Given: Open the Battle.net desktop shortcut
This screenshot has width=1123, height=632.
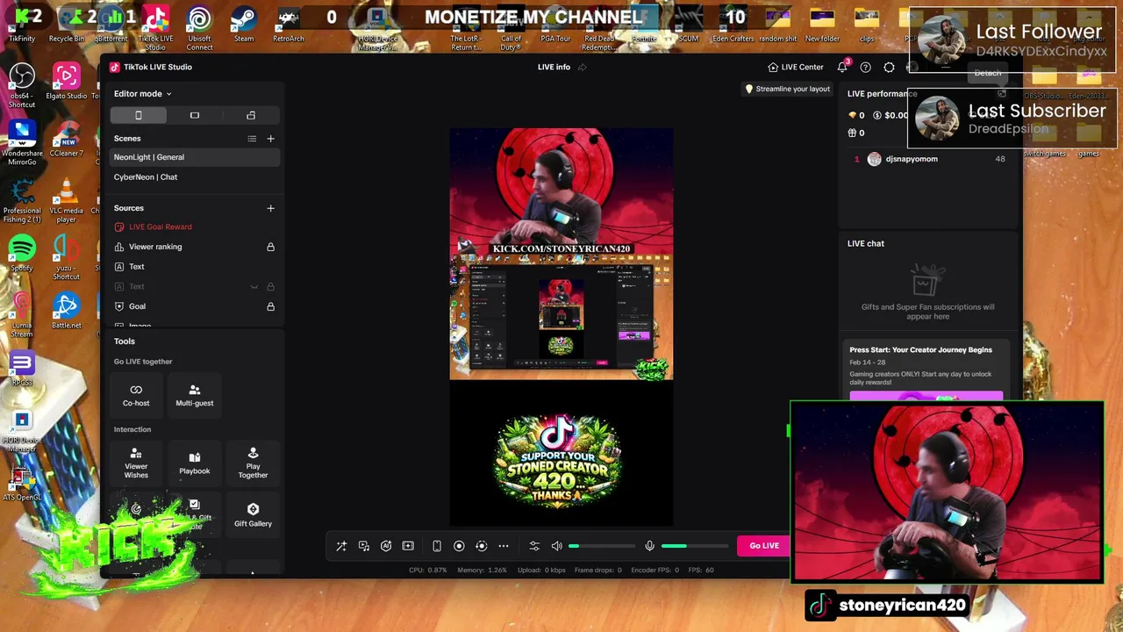Looking at the screenshot, I should coord(66,311).
